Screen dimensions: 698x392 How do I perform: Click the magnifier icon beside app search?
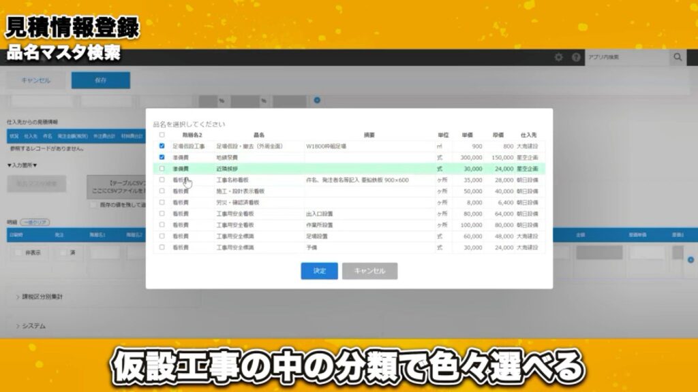[x=678, y=57]
